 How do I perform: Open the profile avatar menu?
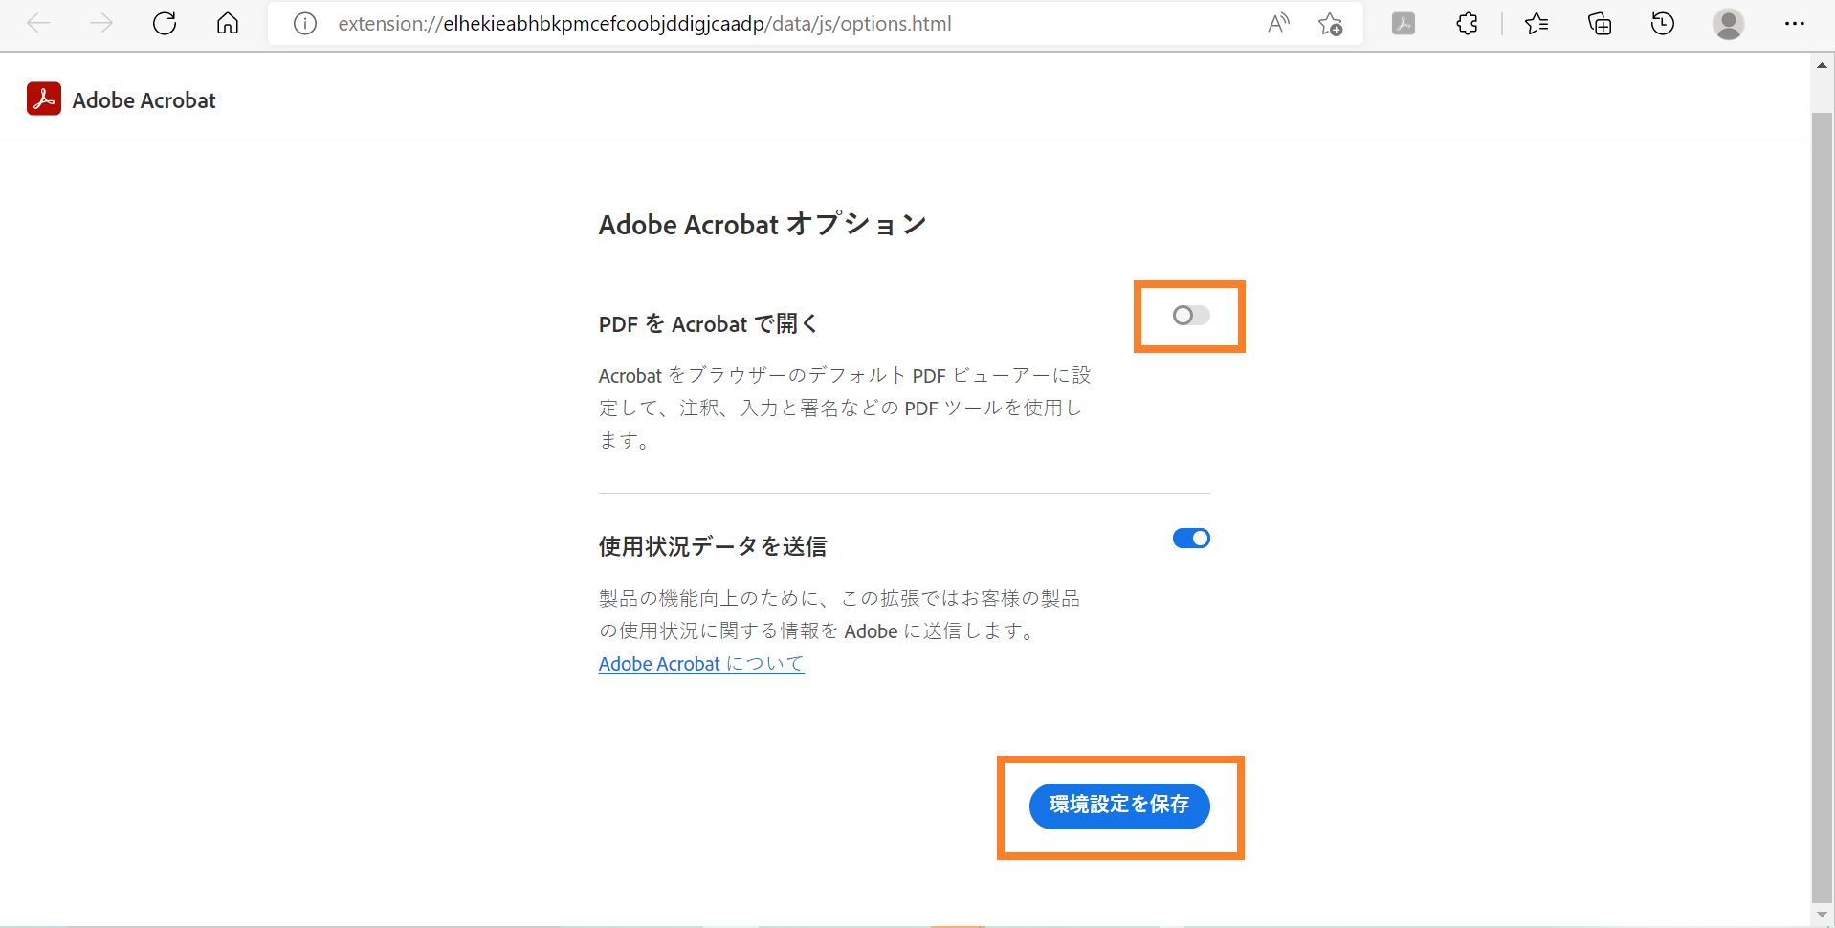tap(1728, 23)
